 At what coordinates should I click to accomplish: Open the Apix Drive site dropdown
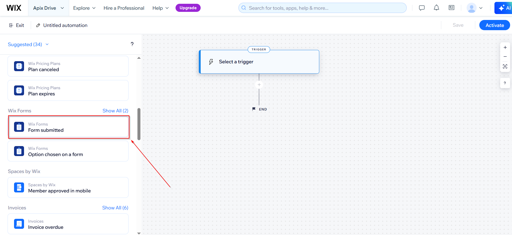pos(49,8)
